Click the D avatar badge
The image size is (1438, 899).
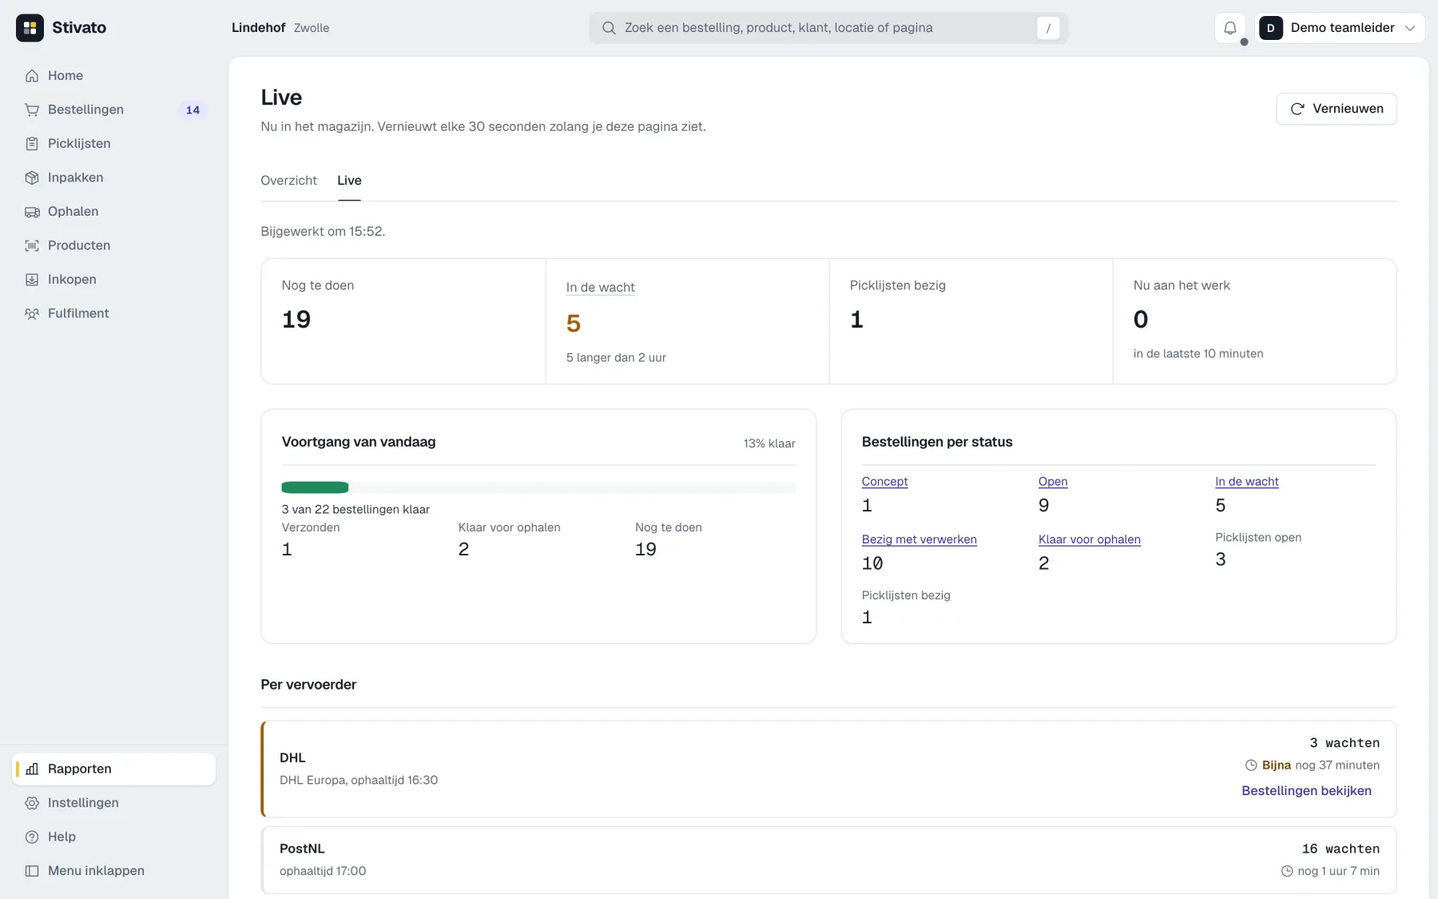click(1271, 28)
